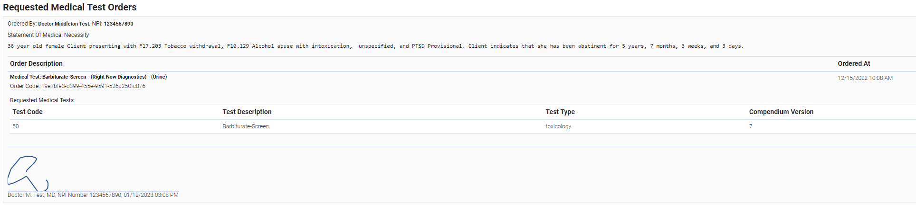916x205 pixels.
Task: Click the Medical Test Barbiturate-Screen order title
Action: [x=88, y=77]
